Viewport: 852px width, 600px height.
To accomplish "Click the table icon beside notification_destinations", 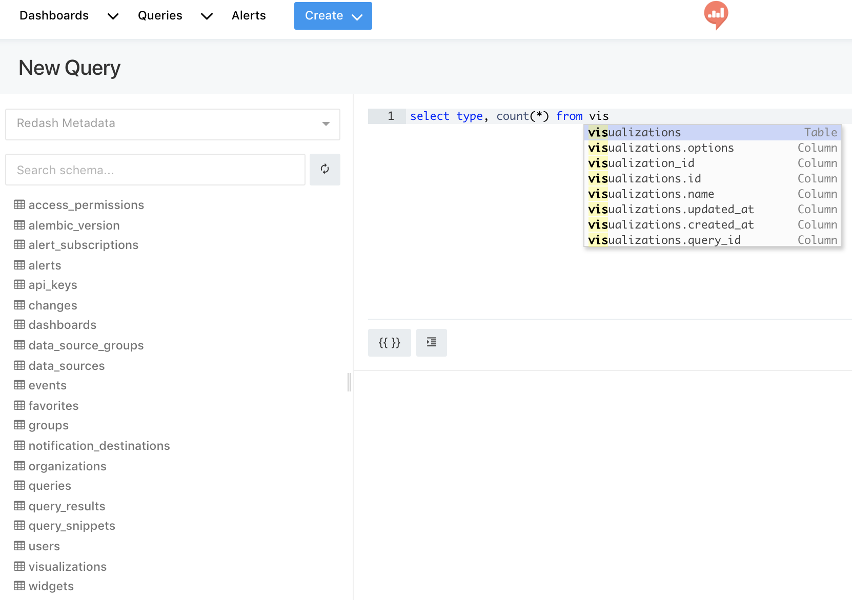I will [x=19, y=445].
